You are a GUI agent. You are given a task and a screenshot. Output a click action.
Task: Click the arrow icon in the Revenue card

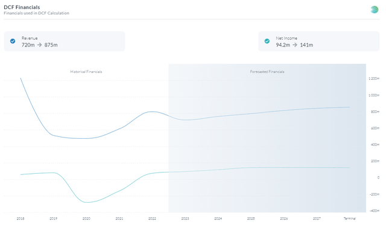pyautogui.click(x=39, y=45)
